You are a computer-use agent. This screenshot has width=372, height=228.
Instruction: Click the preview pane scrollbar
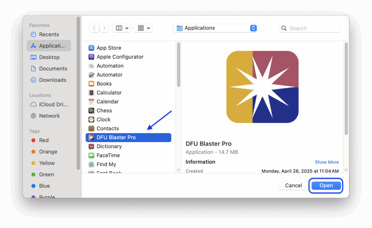346,89
